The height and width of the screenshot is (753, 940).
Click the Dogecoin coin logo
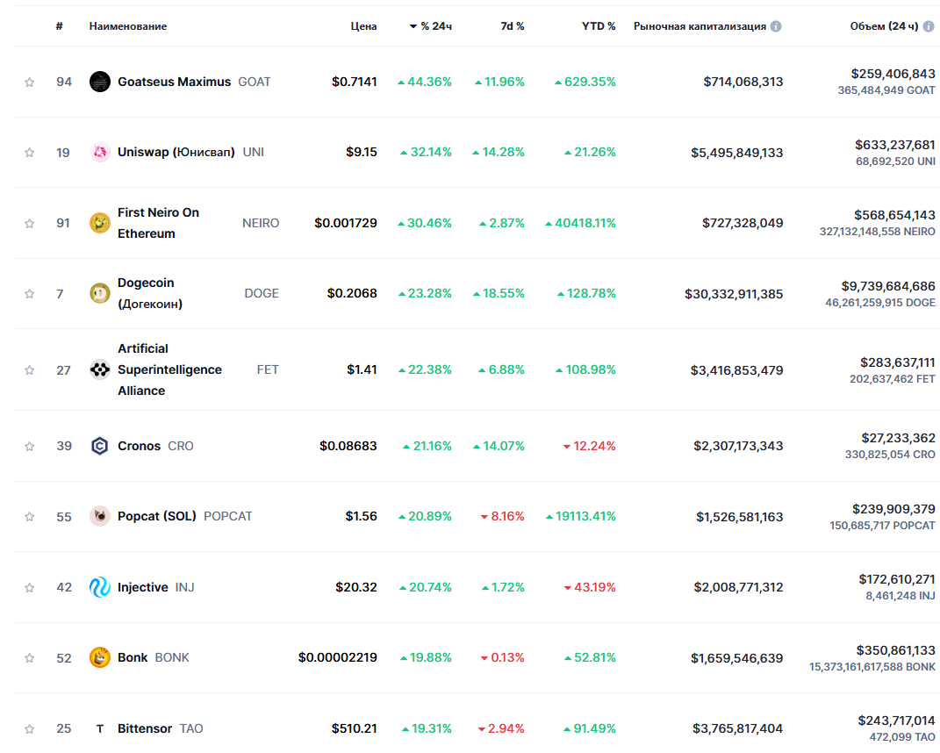[100, 293]
